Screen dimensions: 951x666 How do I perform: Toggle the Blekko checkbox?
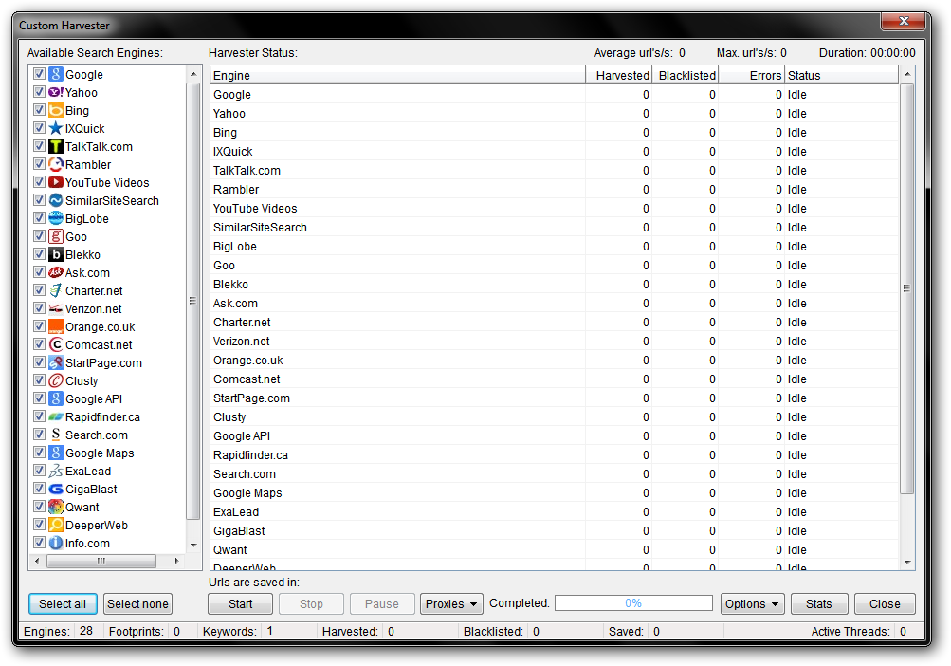pos(40,254)
